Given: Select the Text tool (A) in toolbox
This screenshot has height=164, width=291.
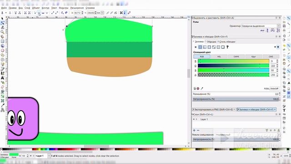Looking at the screenshot, I should point(2,78).
